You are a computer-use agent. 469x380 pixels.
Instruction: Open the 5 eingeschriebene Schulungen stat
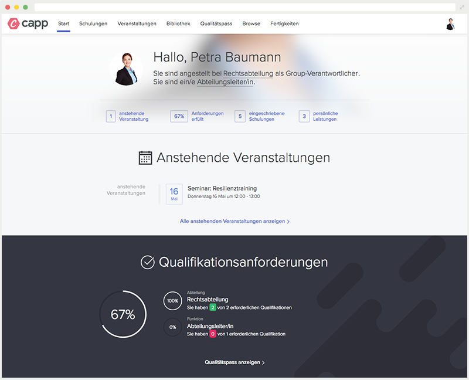pyautogui.click(x=260, y=116)
